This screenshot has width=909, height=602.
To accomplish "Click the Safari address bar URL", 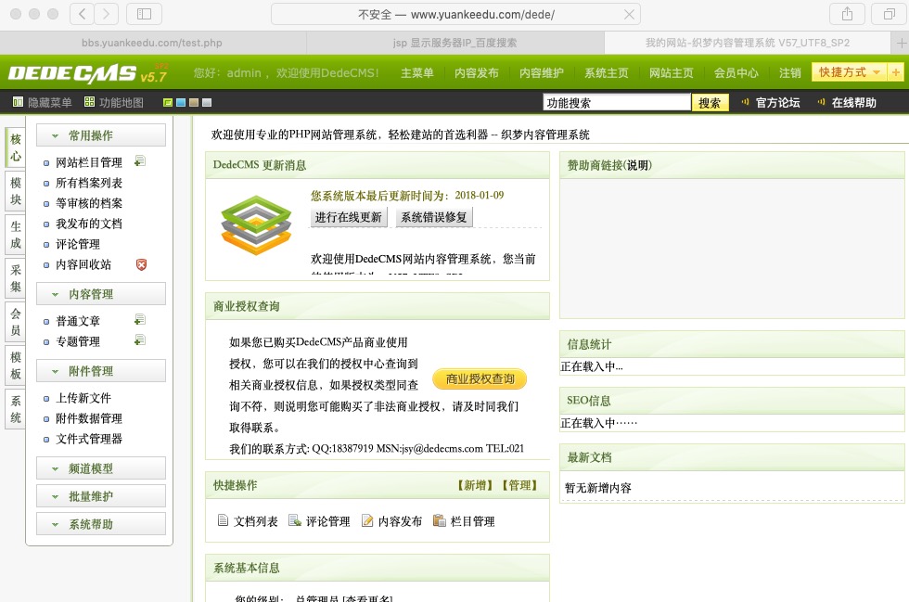I will point(456,15).
